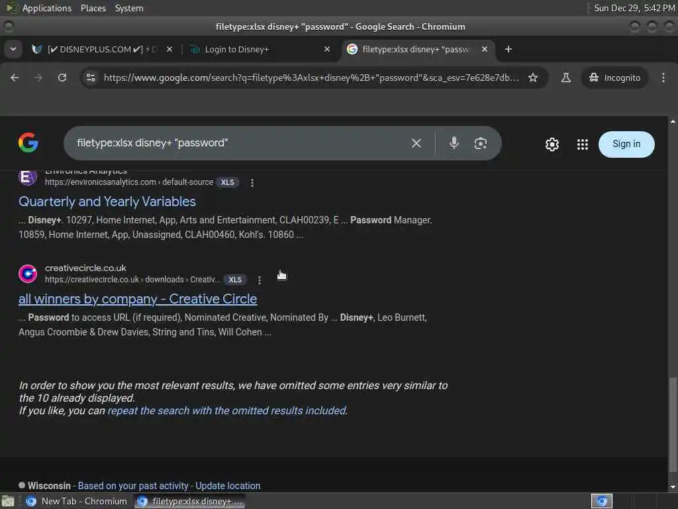Screen dimensions: 678x509
Task: Click the Environics Analytics site favicon
Action: pyautogui.click(x=28, y=177)
